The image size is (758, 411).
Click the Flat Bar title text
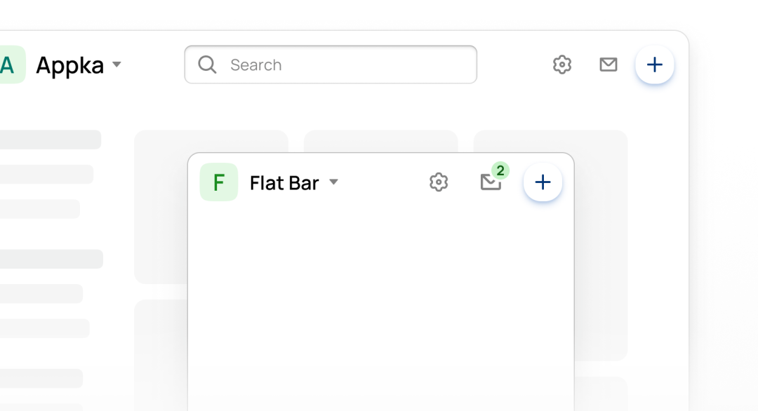click(284, 183)
